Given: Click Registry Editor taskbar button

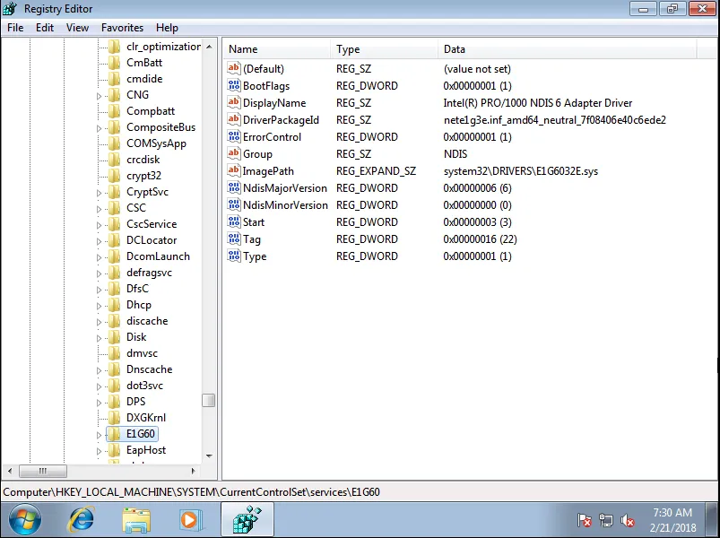Looking at the screenshot, I should [247, 520].
